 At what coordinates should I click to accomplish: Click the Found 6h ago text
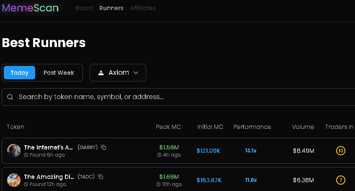click(x=47, y=155)
